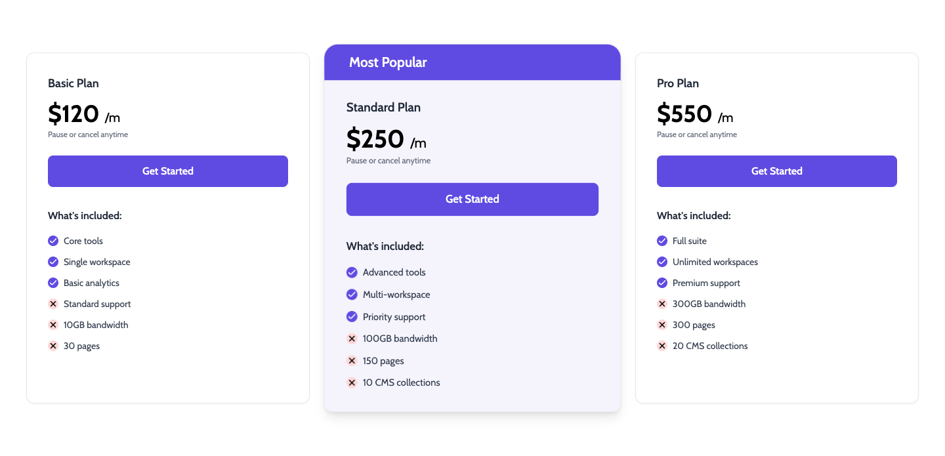The height and width of the screenshot is (456, 945).
Task: Click the X icon next to 100GB bandwidth
Action: coord(352,339)
